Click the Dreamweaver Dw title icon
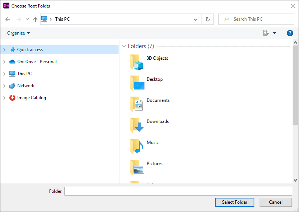Image resolution: width=299 pixels, height=212 pixels. 6,6
